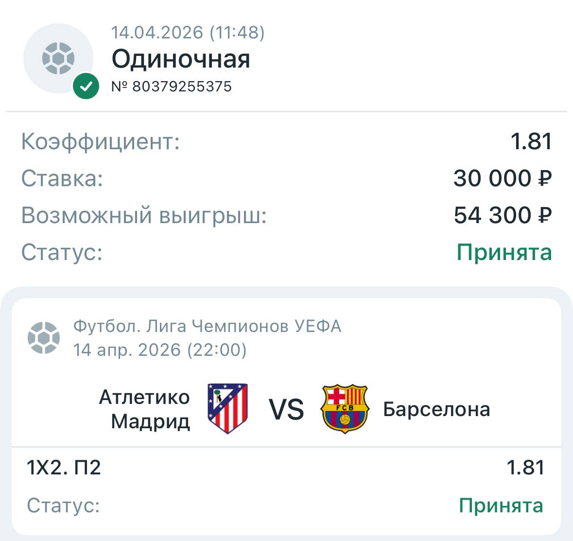Click the FC Barcelona club crest

point(345,409)
